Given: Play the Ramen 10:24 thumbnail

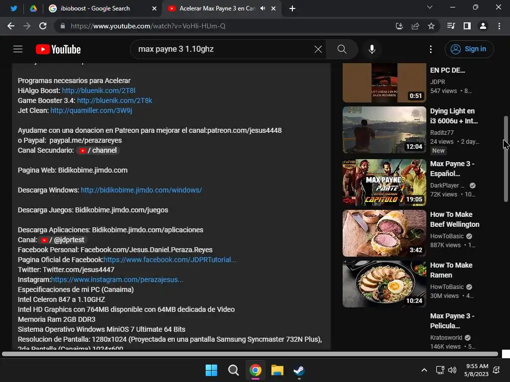Looking at the screenshot, I should click(384, 284).
